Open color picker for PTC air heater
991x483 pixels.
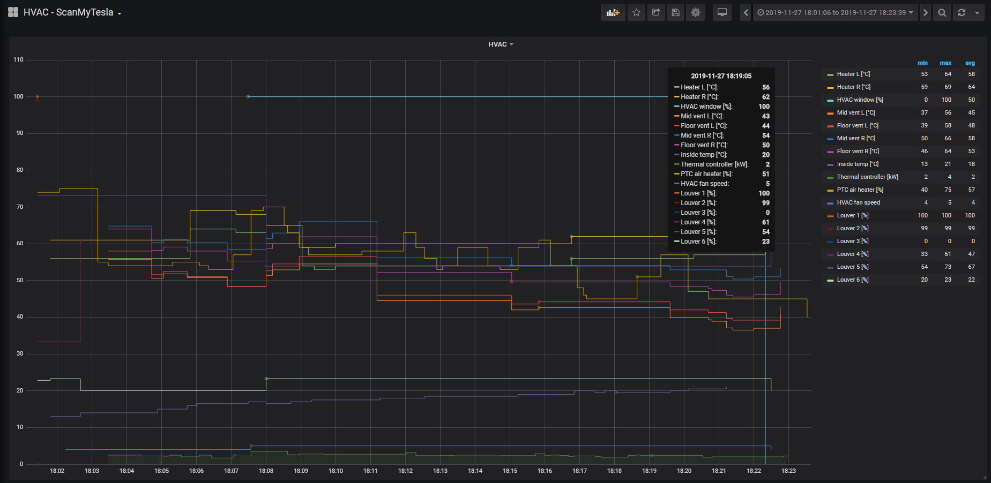[x=830, y=190]
